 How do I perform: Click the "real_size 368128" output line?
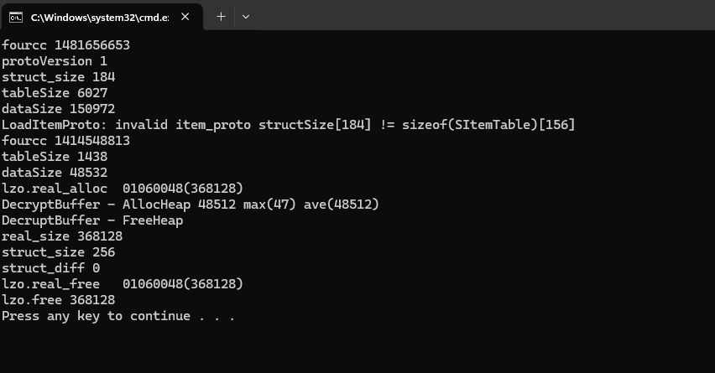[x=62, y=236]
